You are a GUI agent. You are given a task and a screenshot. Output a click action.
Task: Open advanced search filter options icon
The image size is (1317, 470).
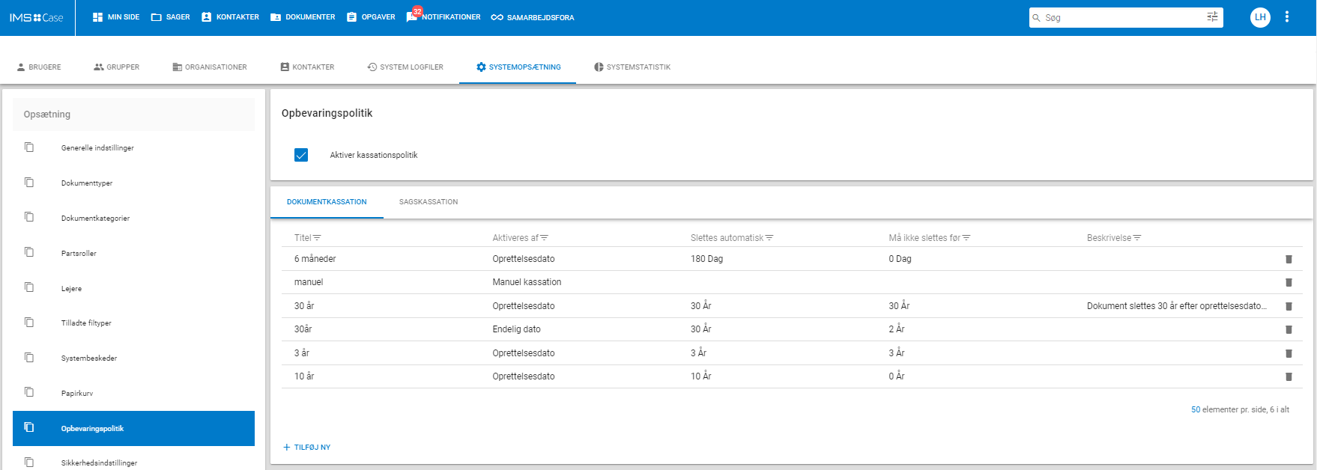pyautogui.click(x=1212, y=17)
